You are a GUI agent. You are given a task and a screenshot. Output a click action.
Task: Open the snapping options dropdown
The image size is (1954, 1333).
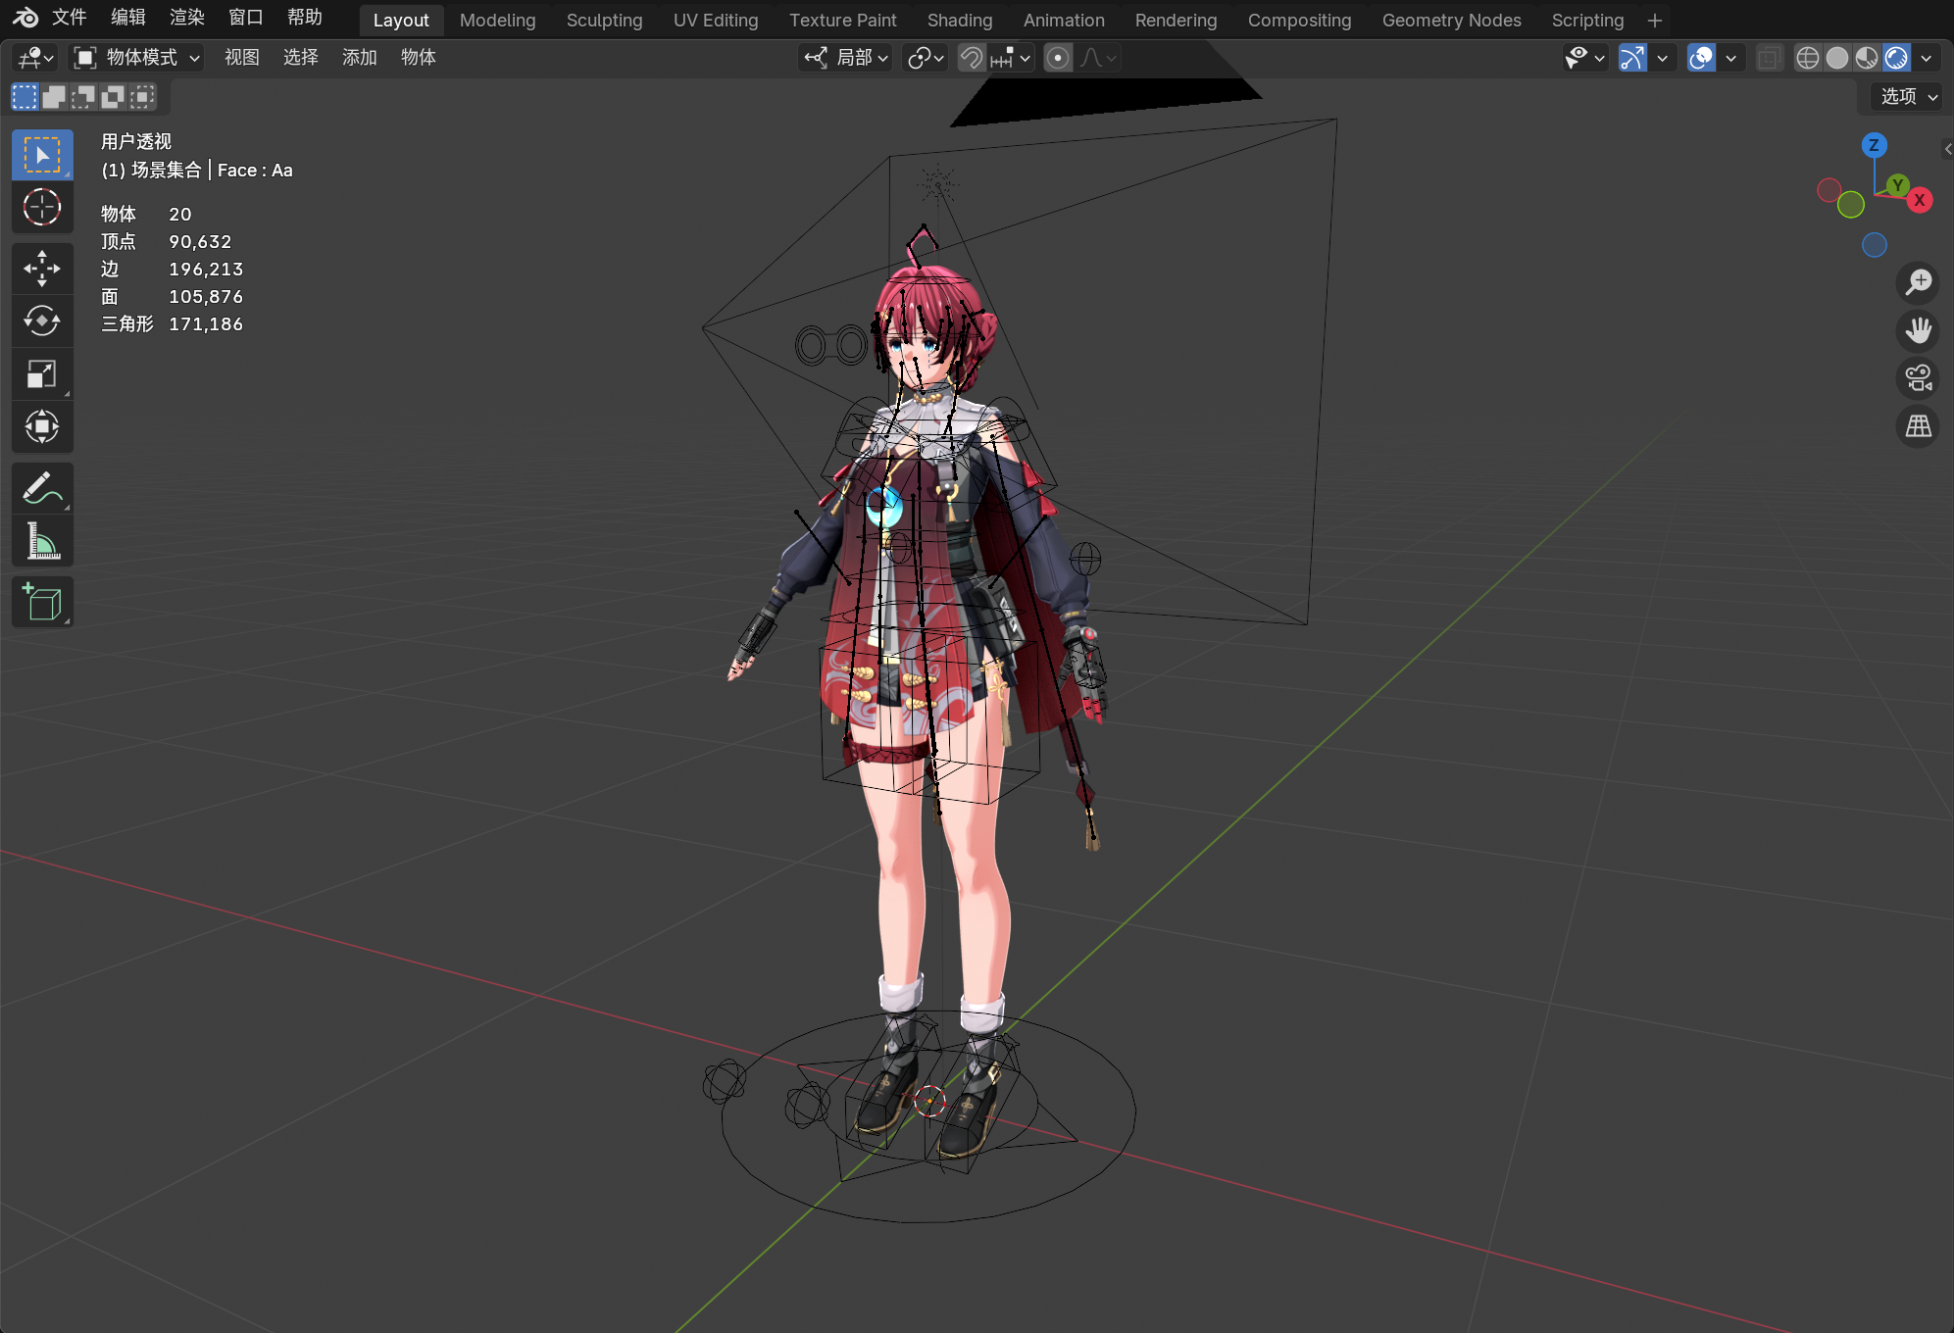point(1011,58)
